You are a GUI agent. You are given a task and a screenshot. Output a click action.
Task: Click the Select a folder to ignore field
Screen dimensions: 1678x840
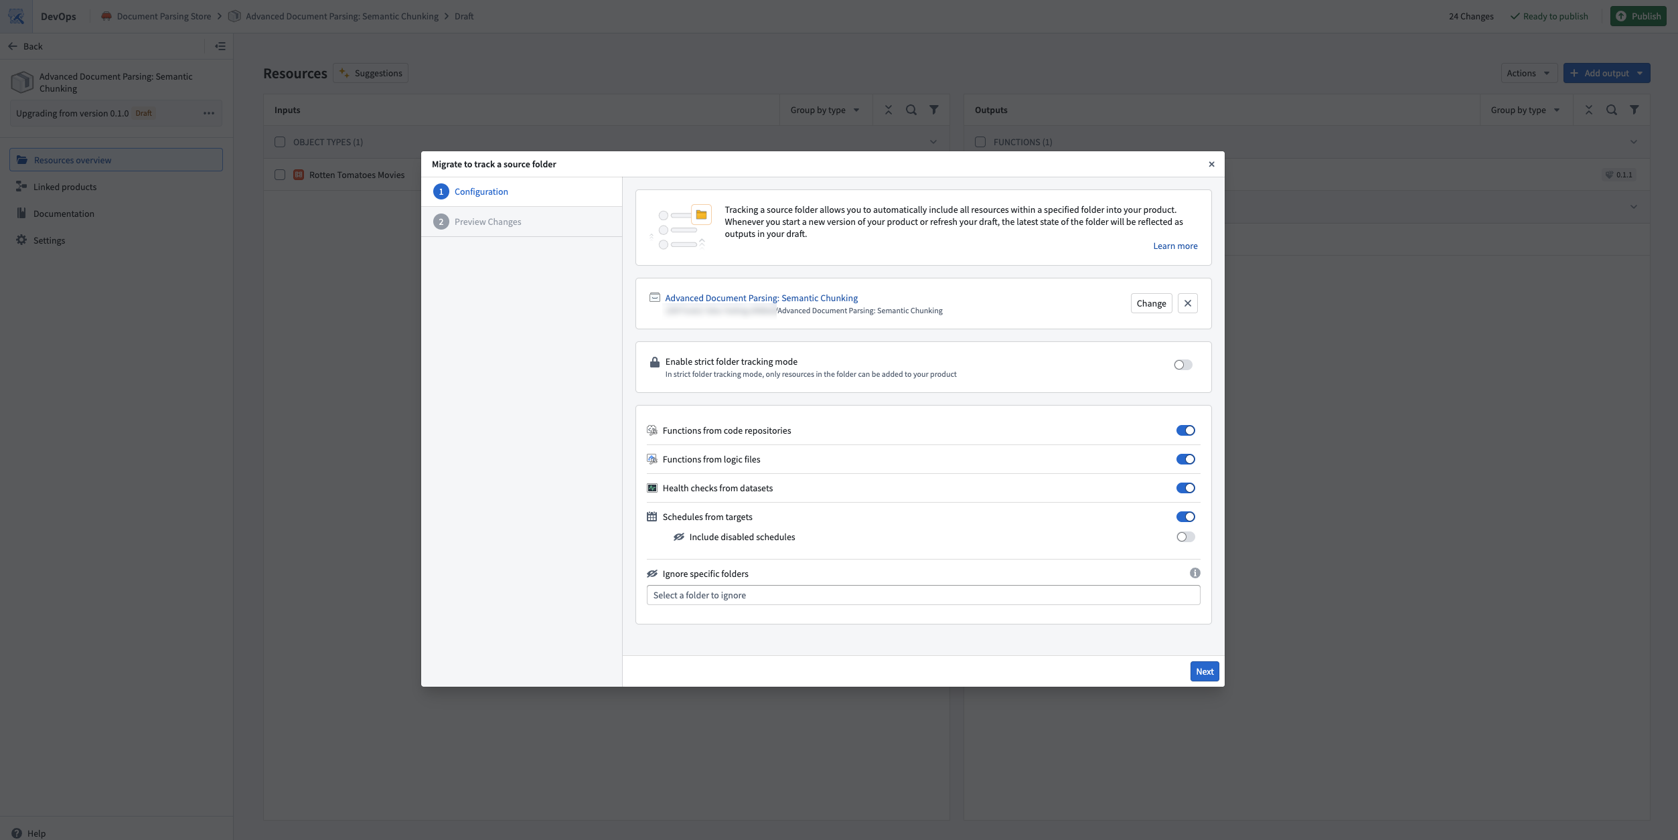[x=923, y=594]
